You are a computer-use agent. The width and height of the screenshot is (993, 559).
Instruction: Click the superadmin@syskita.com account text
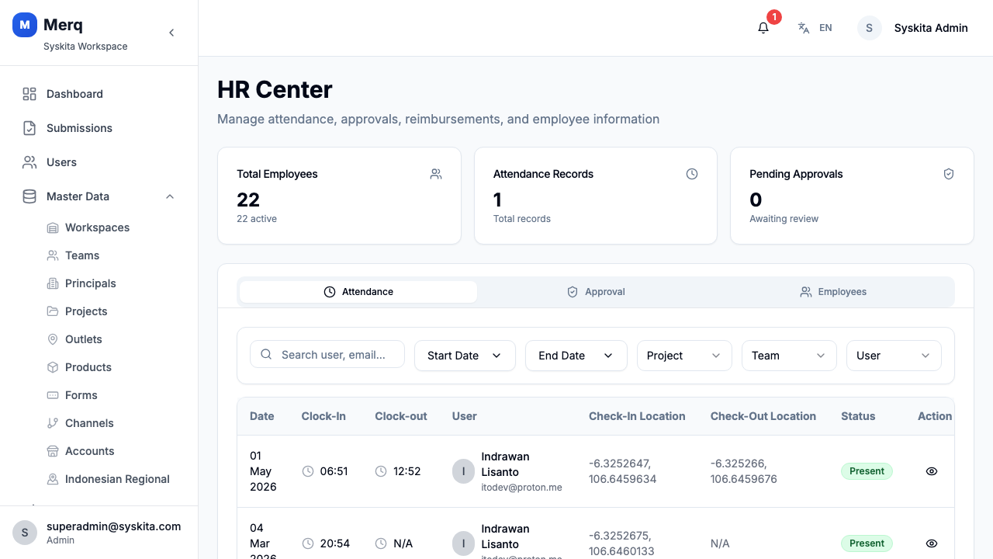pos(113,526)
